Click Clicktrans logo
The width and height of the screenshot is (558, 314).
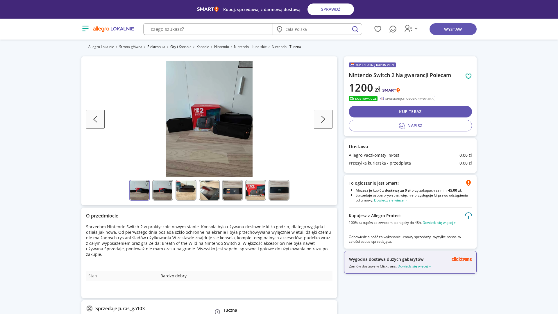pos(462,259)
